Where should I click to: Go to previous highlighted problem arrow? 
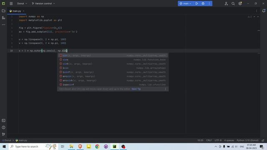(x=254, y=17)
